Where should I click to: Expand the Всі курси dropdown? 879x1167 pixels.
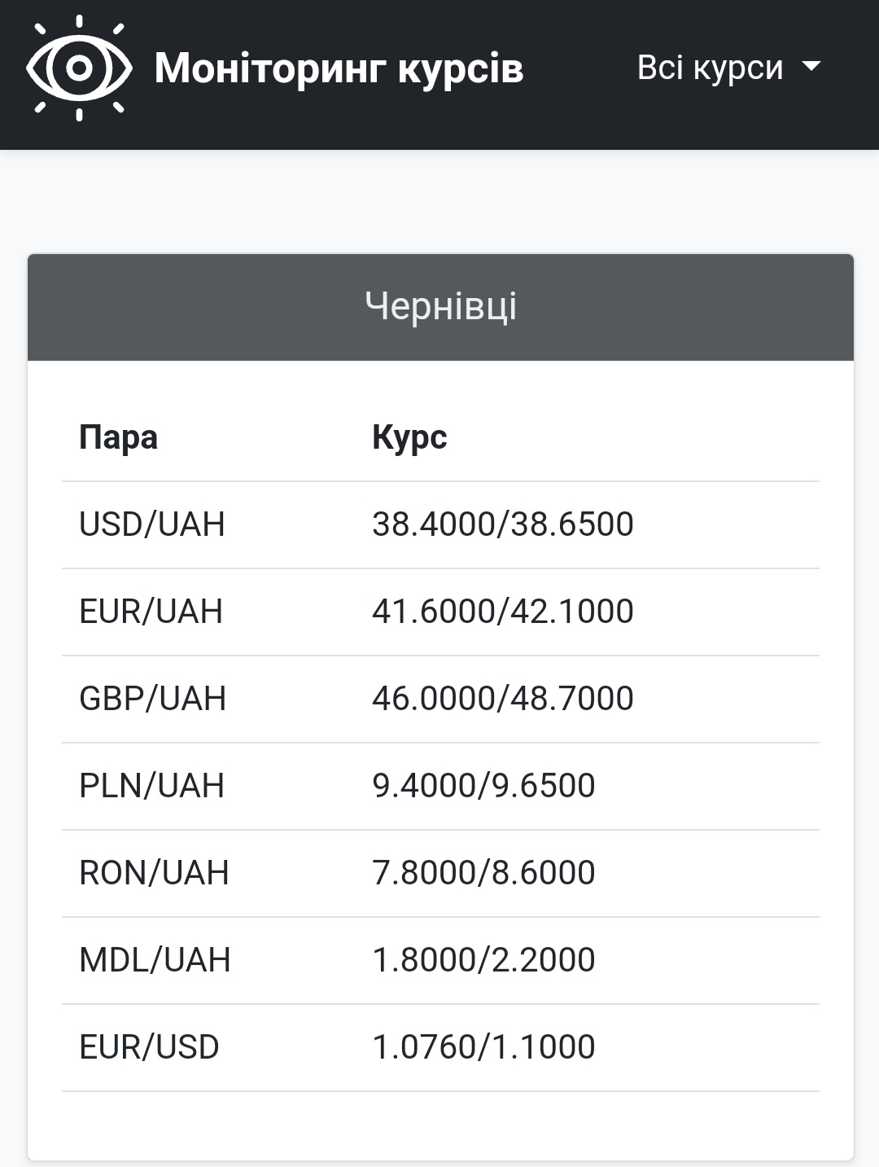710,68
